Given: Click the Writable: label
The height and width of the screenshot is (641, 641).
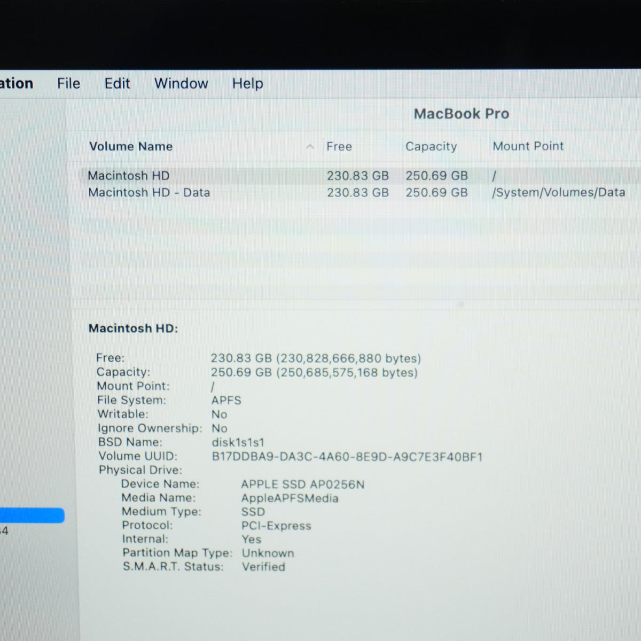Looking at the screenshot, I should (x=123, y=414).
